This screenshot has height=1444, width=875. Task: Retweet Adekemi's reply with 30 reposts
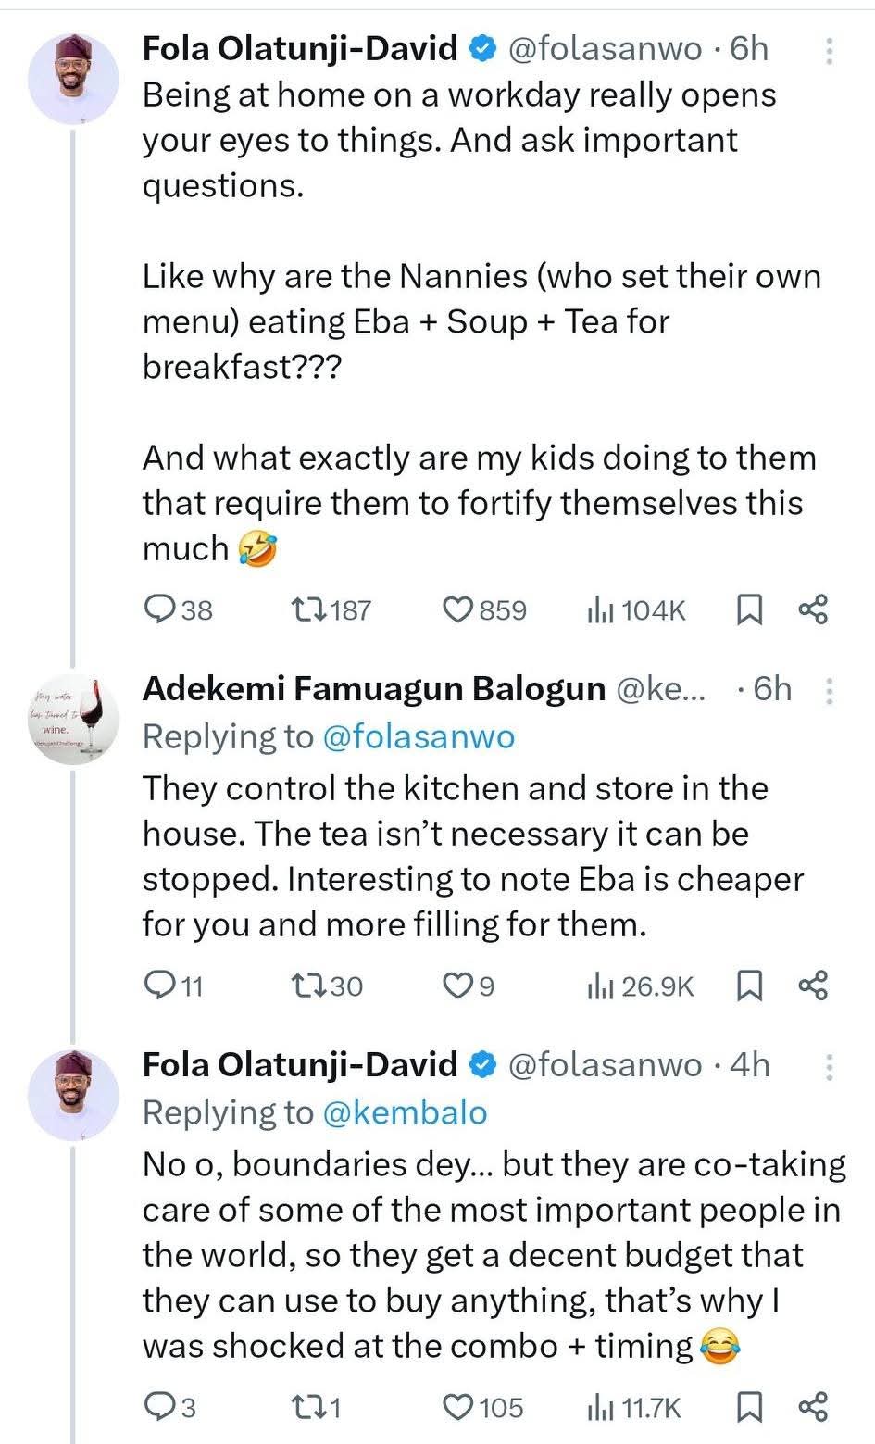point(308,985)
